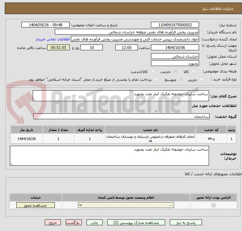Click the اطلاعات خدمات مورد نیاز heading
Image resolution: width=242 pixels, height=231 pixels.
tap(214, 106)
